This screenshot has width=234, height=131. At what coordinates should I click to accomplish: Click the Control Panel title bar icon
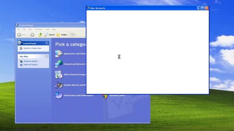pos(17,25)
